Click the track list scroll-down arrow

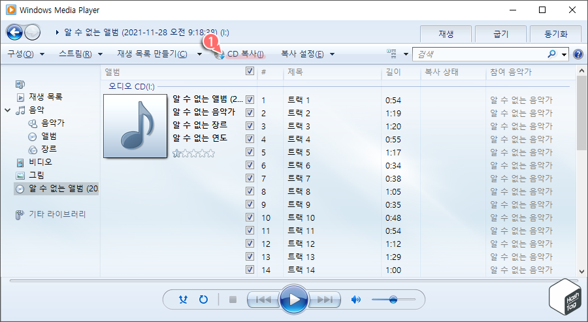(x=581, y=272)
